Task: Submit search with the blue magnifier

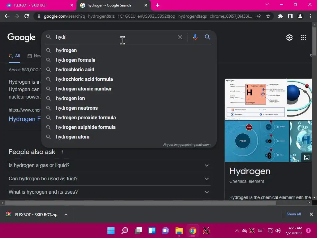Action: (208, 37)
